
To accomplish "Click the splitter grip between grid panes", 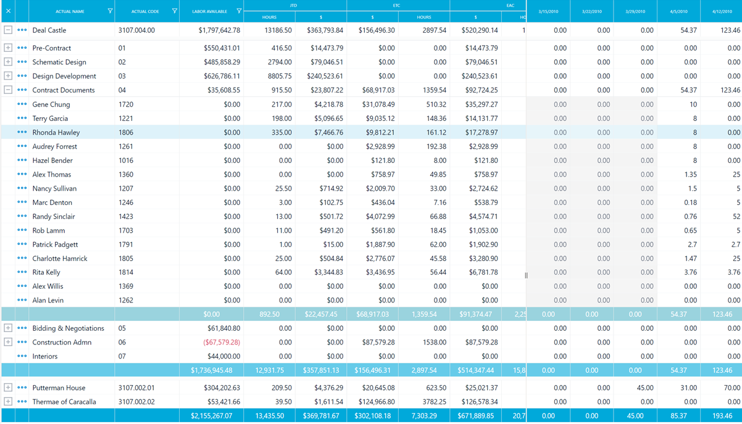I will pyautogui.click(x=526, y=275).
